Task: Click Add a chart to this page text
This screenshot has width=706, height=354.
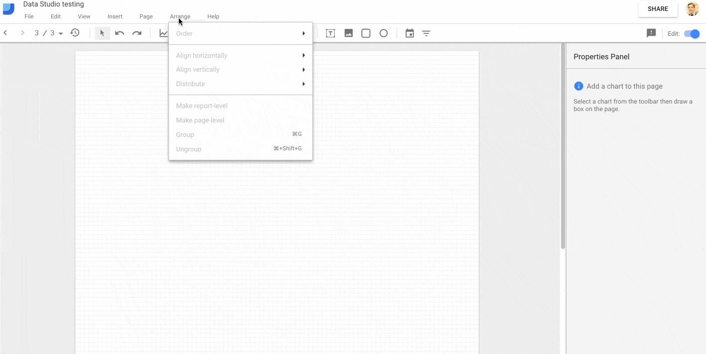Action: coord(624,86)
